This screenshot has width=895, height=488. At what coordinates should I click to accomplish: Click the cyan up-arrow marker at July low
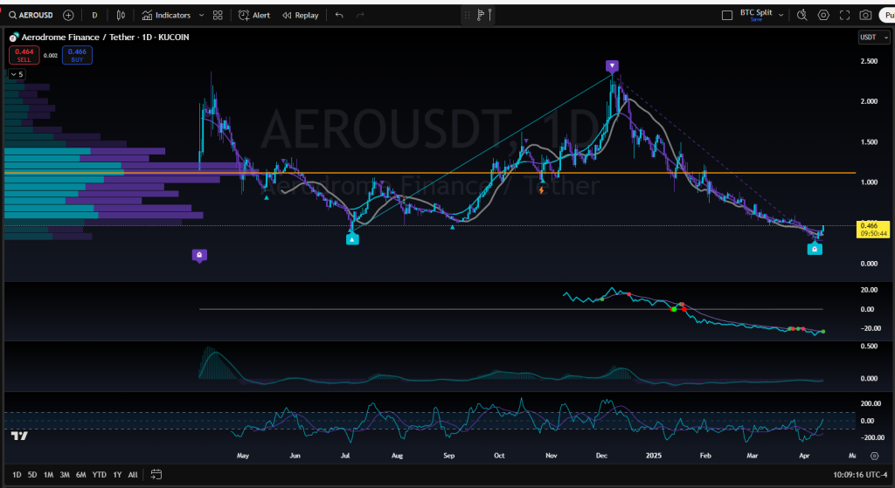pos(353,239)
